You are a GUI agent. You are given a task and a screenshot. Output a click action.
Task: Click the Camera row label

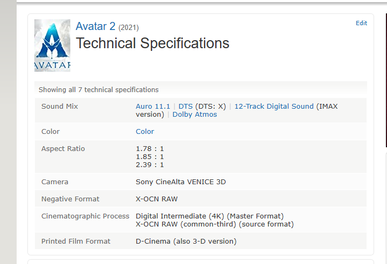click(55, 182)
